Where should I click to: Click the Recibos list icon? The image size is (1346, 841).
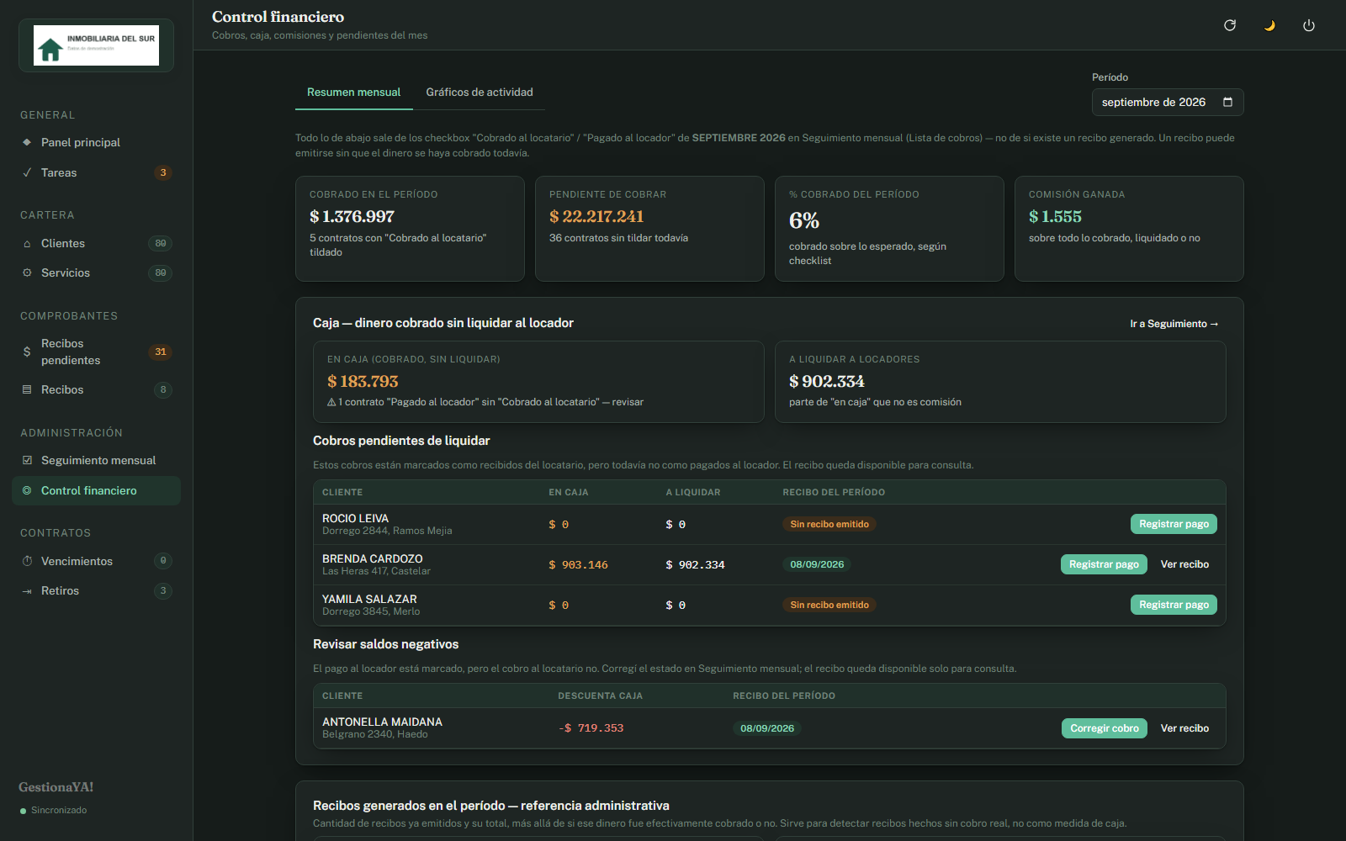tap(27, 389)
